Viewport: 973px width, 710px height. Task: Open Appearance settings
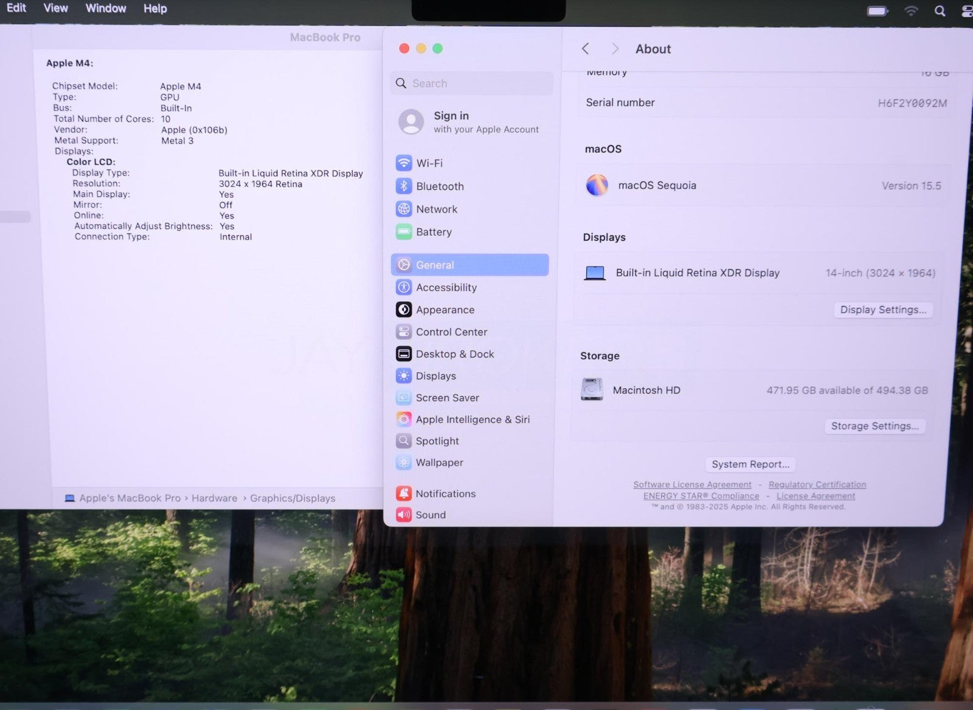[445, 310]
